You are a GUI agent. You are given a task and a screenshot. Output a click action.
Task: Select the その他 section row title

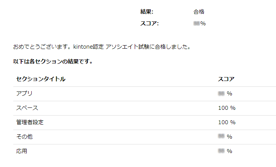click(x=24, y=137)
